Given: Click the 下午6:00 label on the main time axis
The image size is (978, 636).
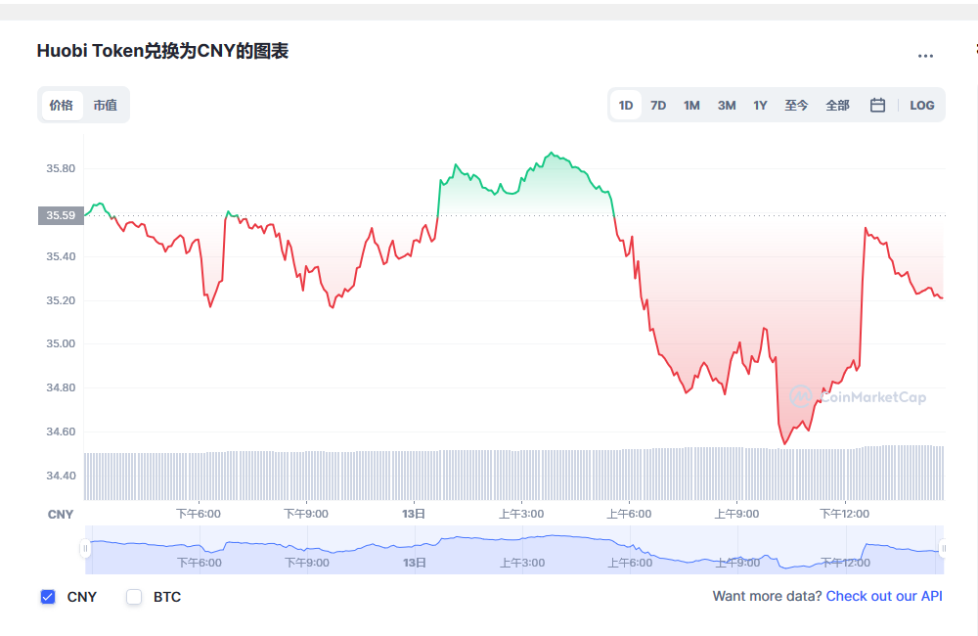Looking at the screenshot, I should (x=199, y=514).
